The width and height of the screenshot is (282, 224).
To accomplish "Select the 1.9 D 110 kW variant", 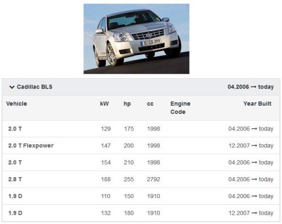I will tap(141, 196).
